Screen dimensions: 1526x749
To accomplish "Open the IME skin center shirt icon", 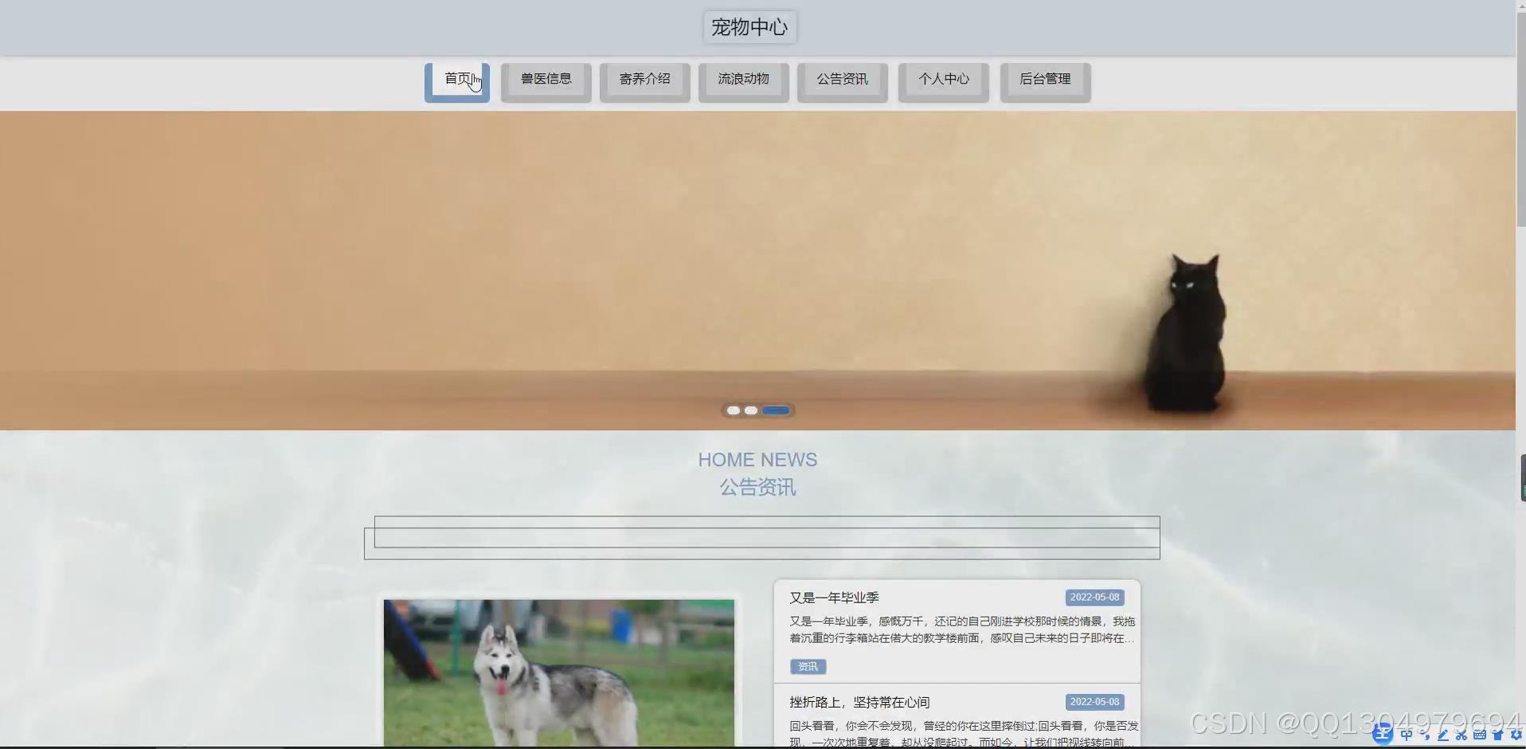I will (x=1497, y=735).
